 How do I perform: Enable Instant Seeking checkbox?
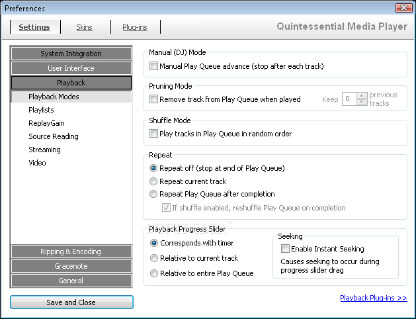pyautogui.click(x=285, y=249)
